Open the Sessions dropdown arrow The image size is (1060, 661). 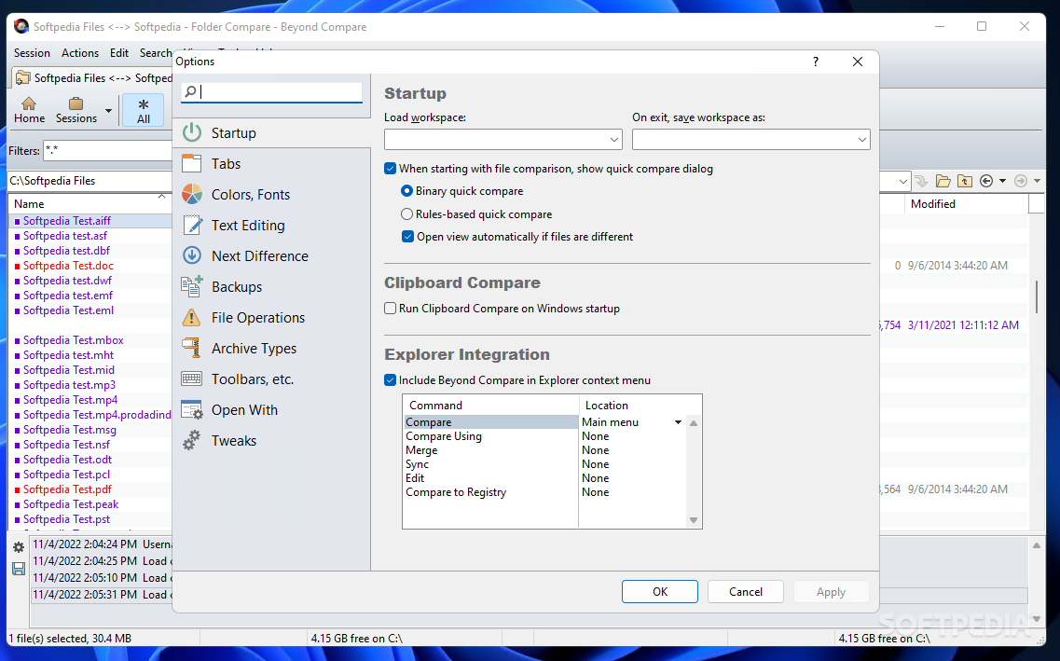(x=108, y=111)
